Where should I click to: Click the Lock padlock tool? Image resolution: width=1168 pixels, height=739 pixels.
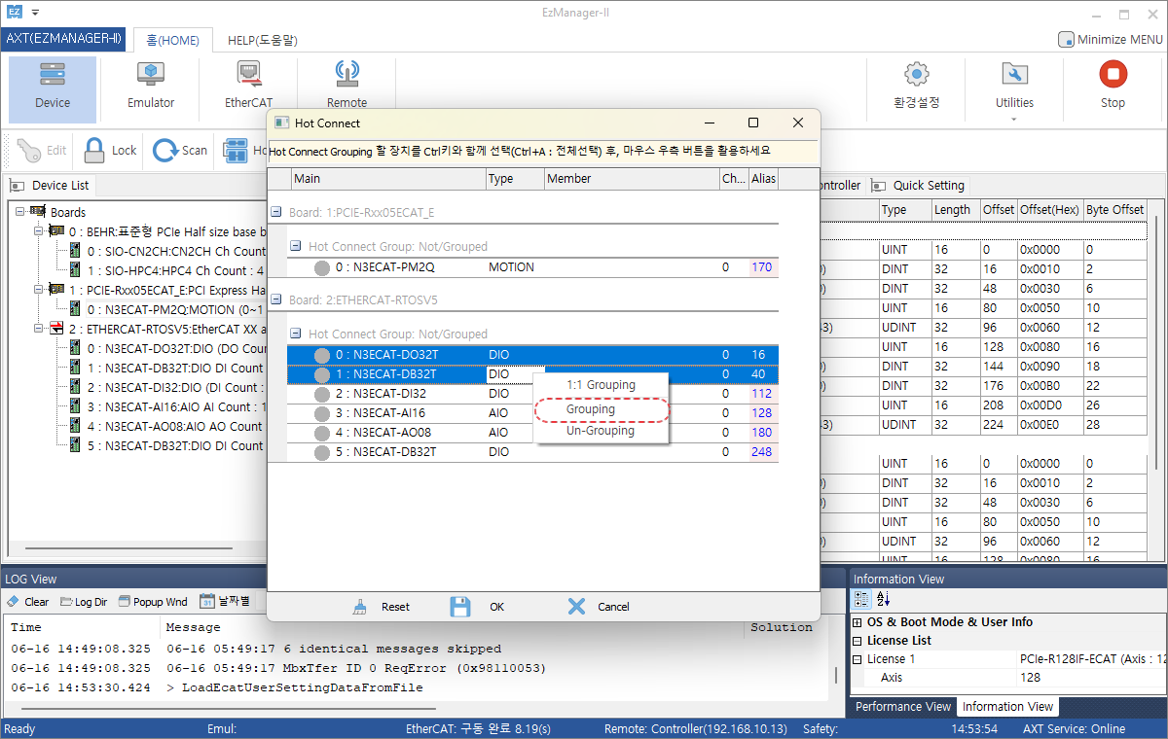click(110, 151)
